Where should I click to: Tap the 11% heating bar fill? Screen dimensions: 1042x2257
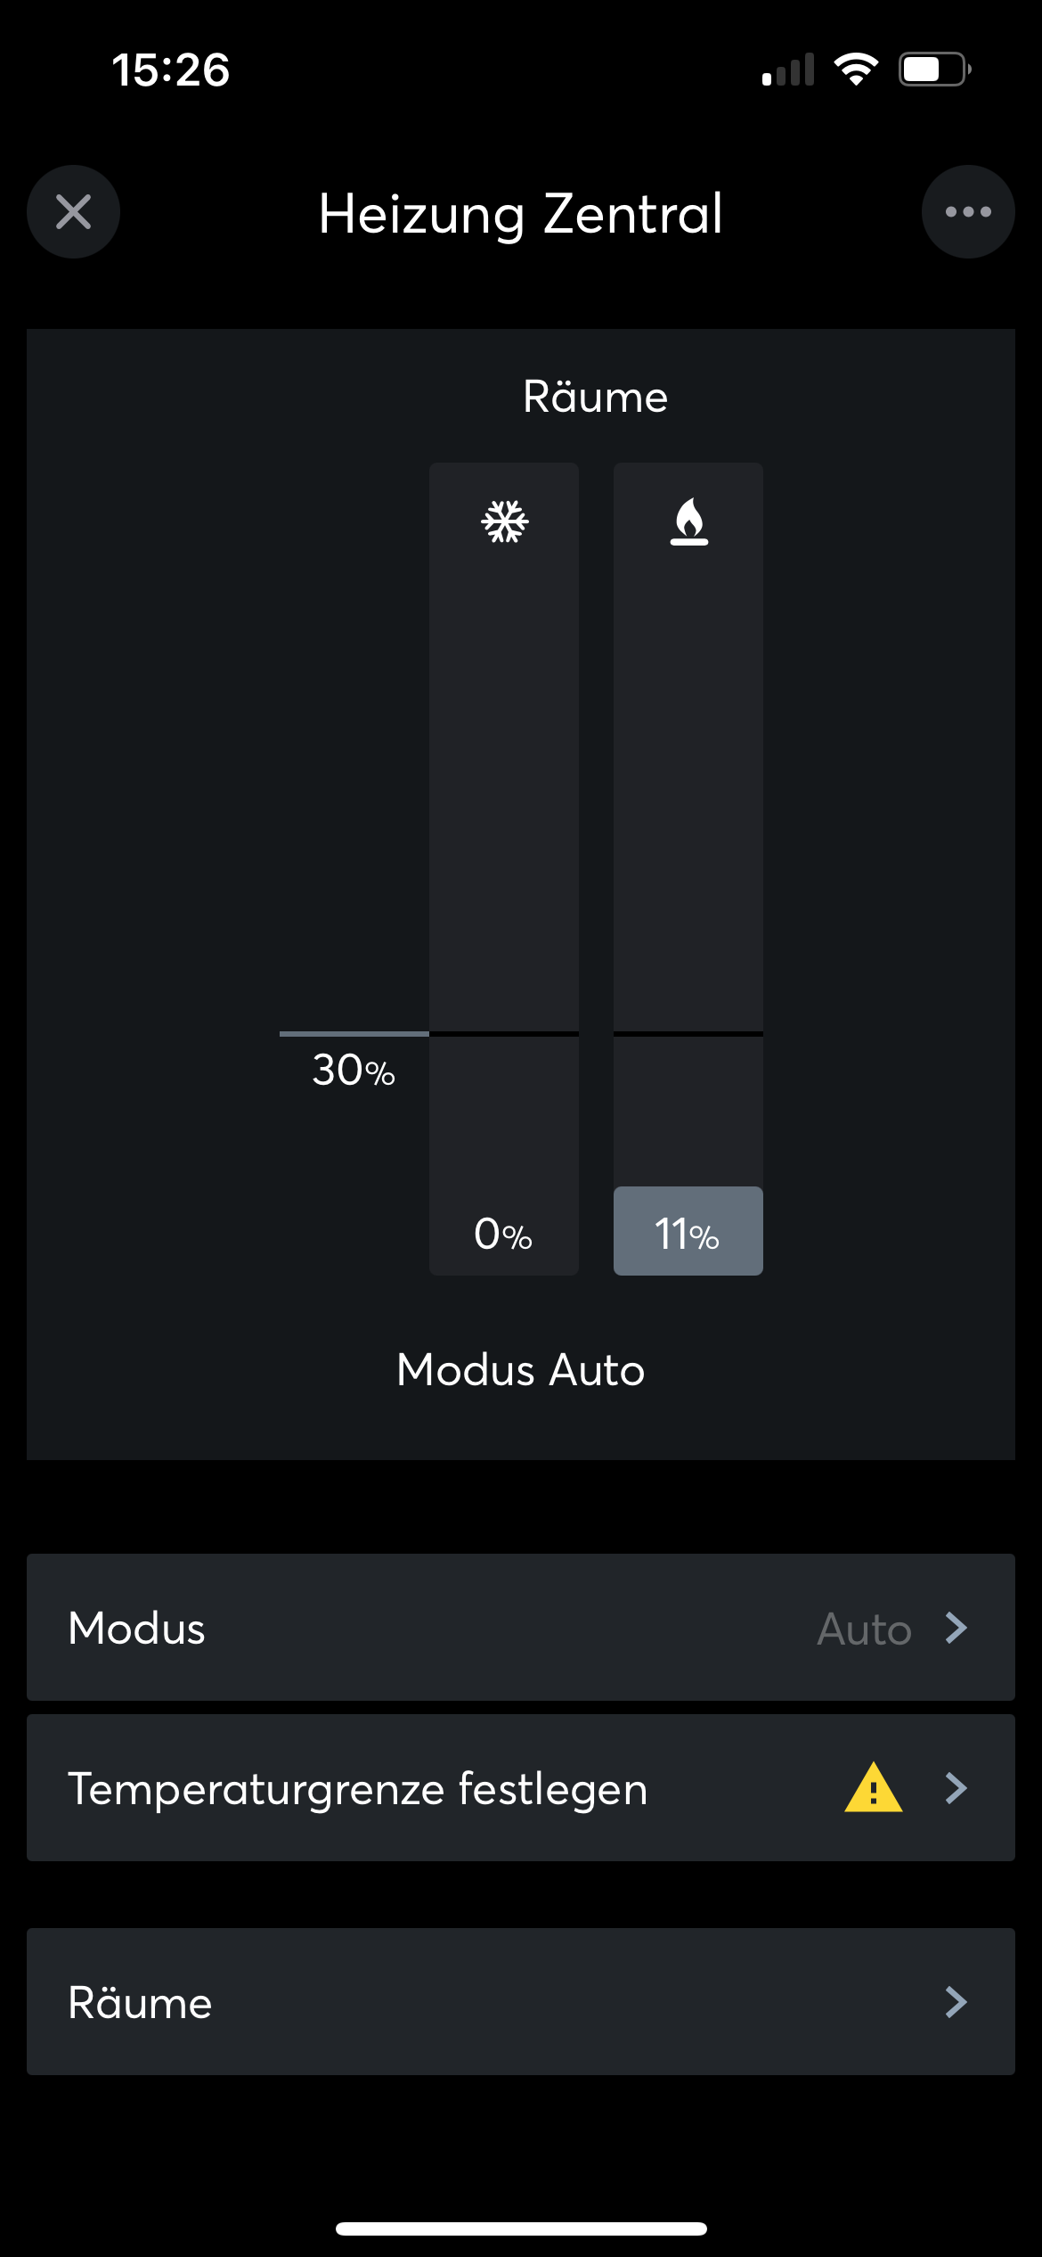[x=688, y=1231]
